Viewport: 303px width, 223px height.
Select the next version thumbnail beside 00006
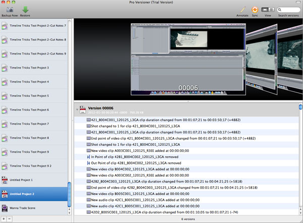point(262,59)
